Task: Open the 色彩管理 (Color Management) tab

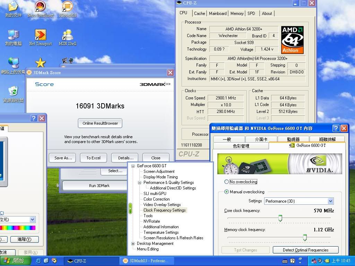Action: 241,146
